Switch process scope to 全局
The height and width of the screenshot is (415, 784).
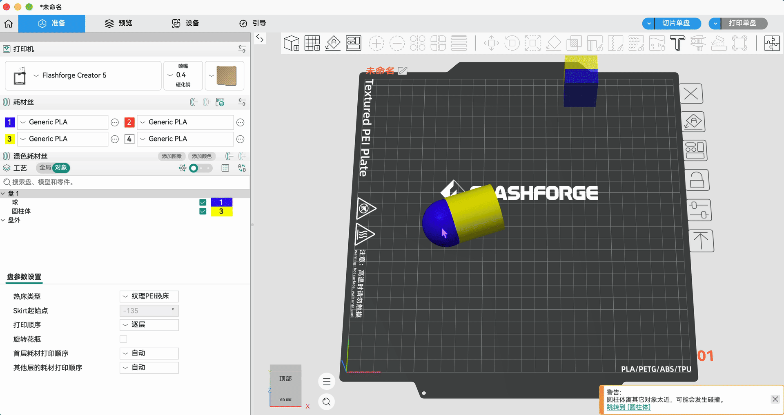(x=45, y=168)
